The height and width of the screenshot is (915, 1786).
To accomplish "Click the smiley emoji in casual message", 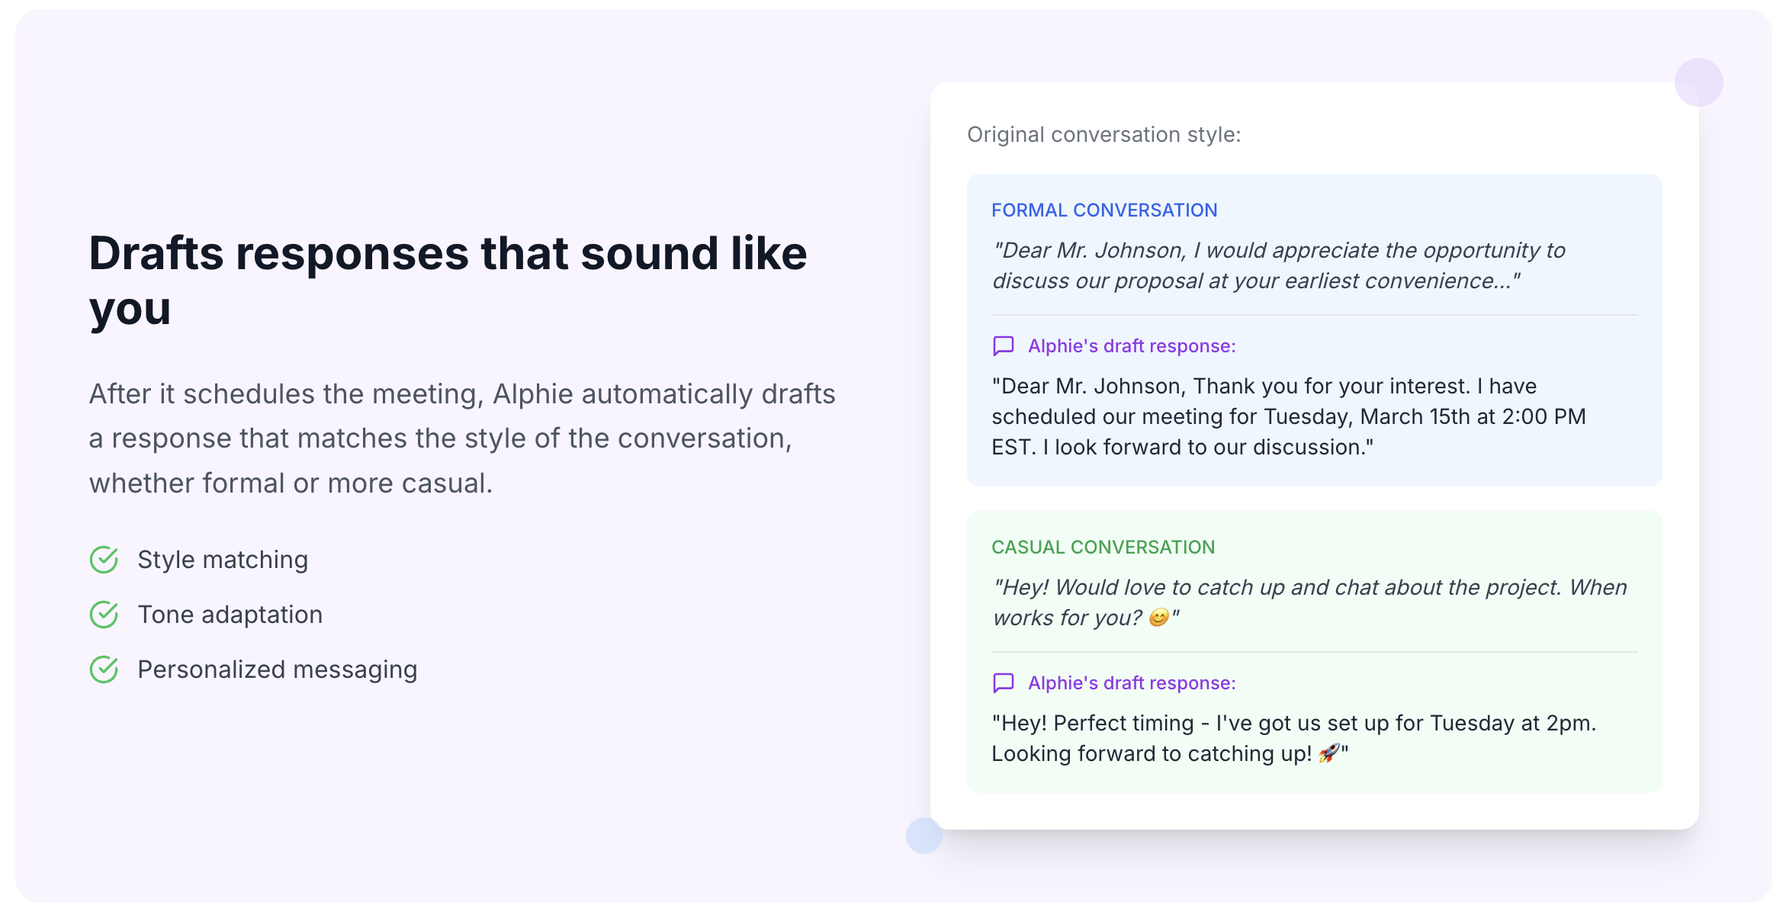I will tap(1158, 618).
